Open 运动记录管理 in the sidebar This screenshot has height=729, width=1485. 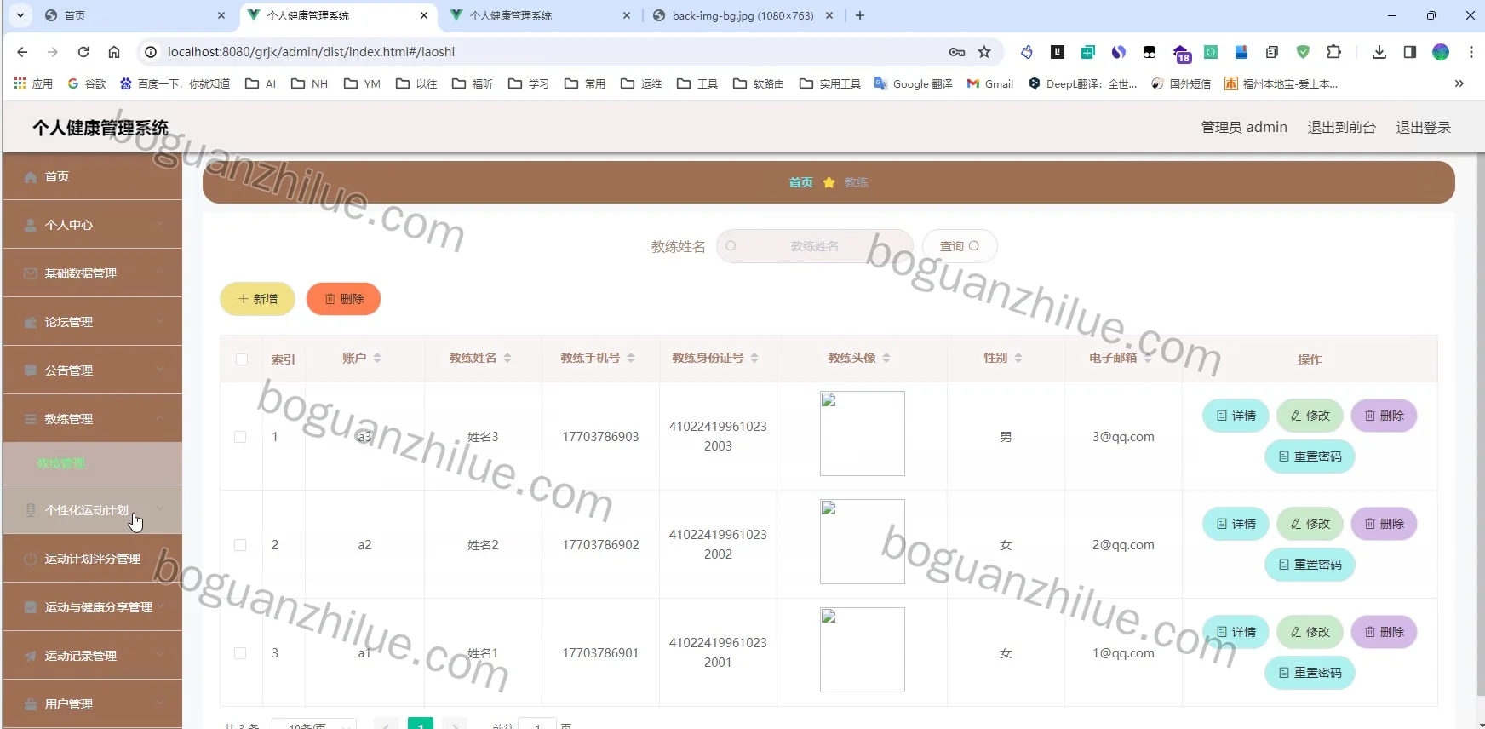pyautogui.click(x=93, y=656)
